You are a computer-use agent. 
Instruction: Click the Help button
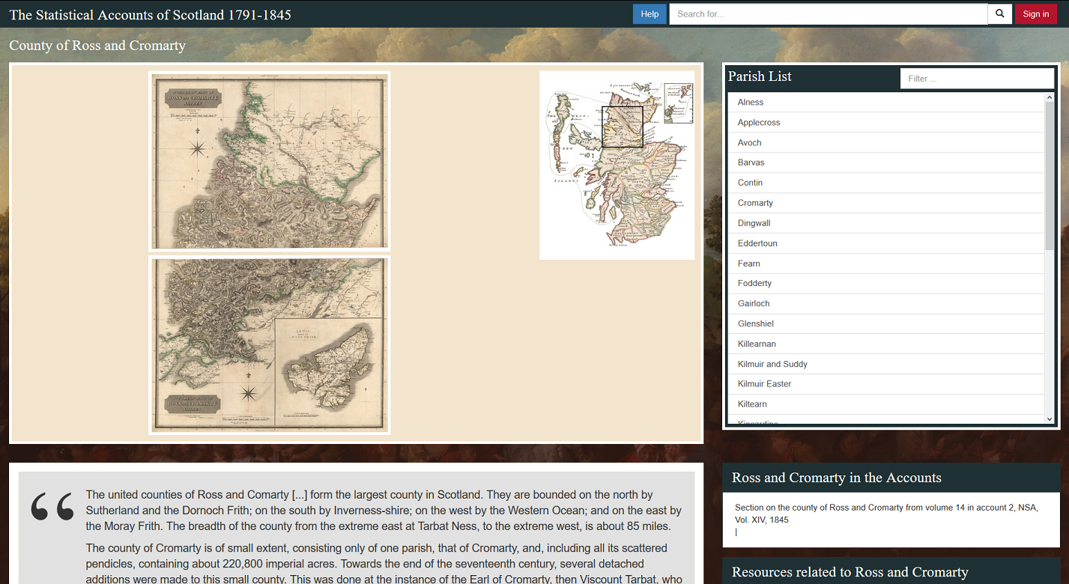pos(649,13)
